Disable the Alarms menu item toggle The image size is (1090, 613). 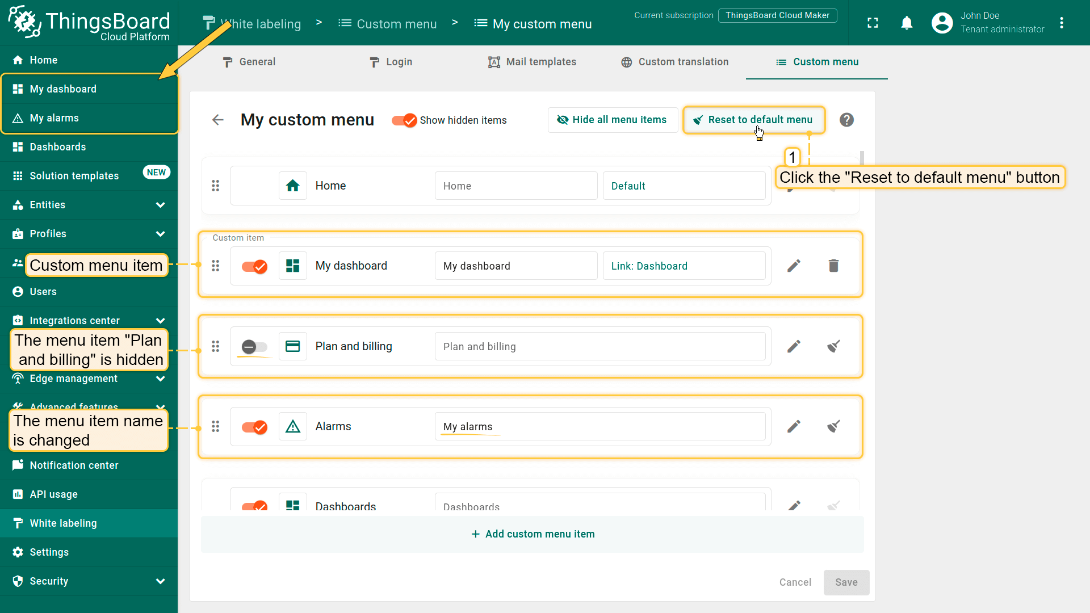pos(254,427)
